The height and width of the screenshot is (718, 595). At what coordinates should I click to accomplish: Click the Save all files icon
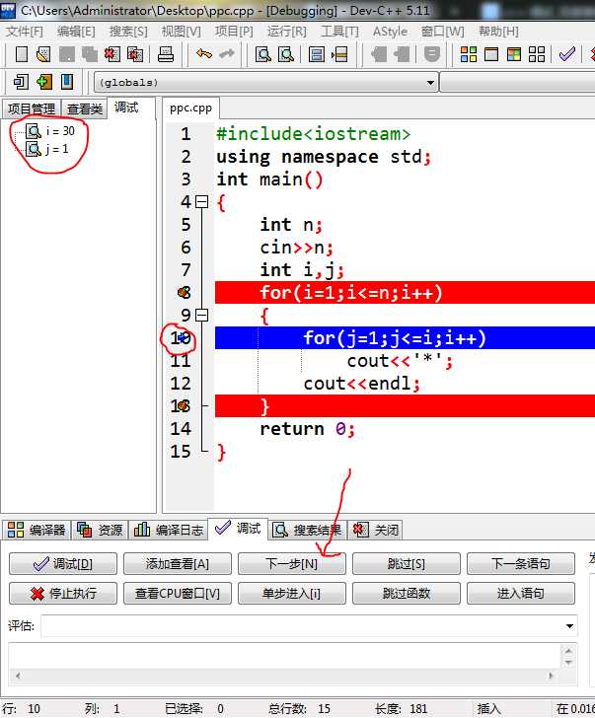(x=90, y=54)
